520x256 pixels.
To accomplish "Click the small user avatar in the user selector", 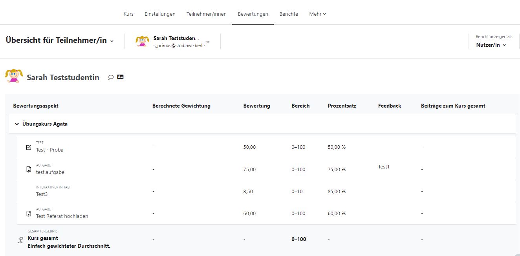I will coord(142,41).
